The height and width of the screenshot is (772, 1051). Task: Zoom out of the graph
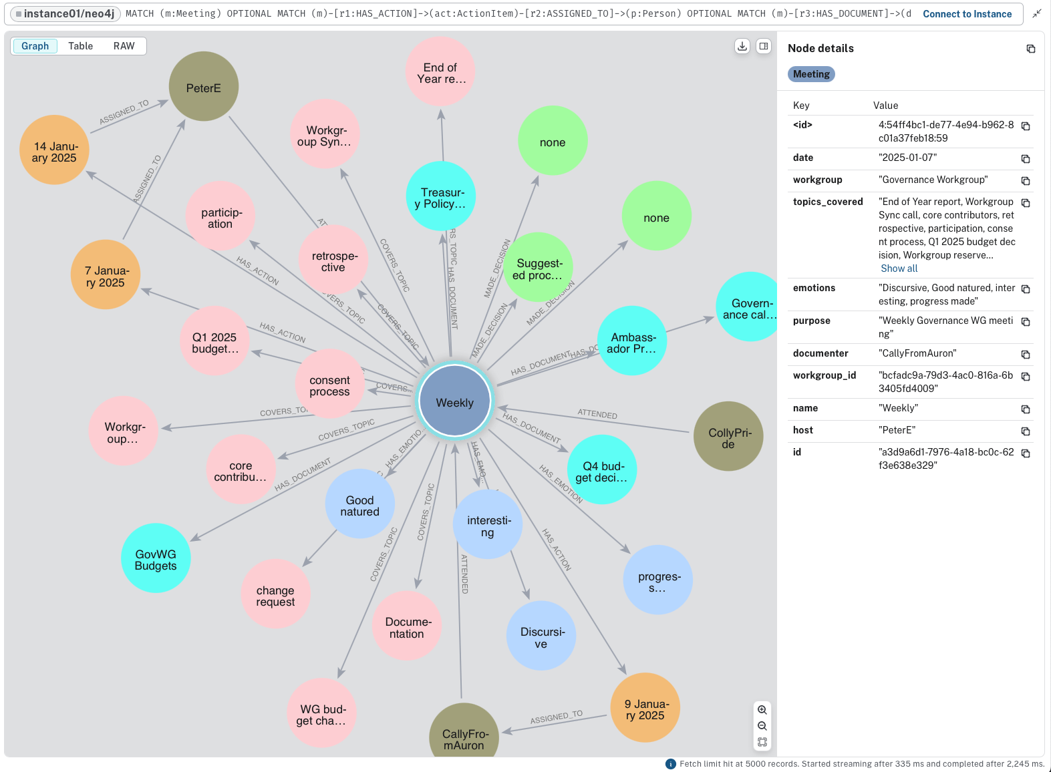click(762, 726)
